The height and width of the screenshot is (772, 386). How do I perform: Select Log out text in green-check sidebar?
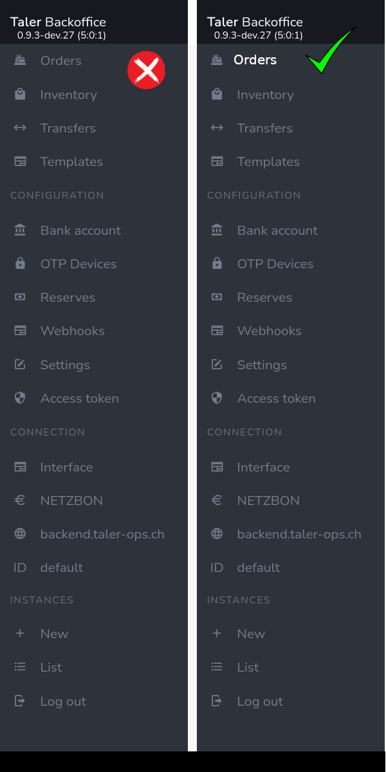point(260,701)
